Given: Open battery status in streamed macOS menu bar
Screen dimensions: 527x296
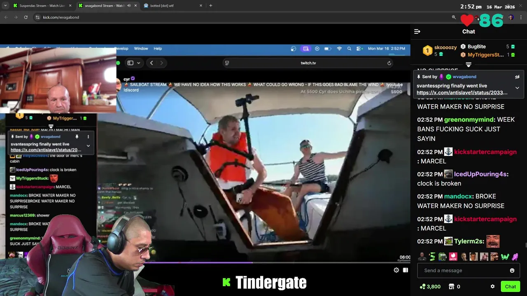Looking at the screenshot, I should pyautogui.click(x=328, y=49).
